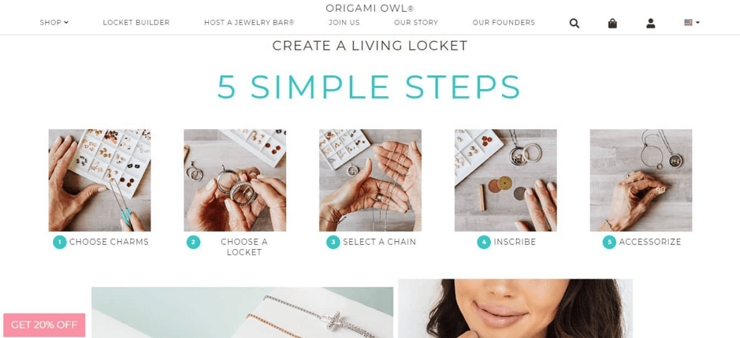Click the number 4 step circle
The image size is (740, 338).
click(484, 242)
